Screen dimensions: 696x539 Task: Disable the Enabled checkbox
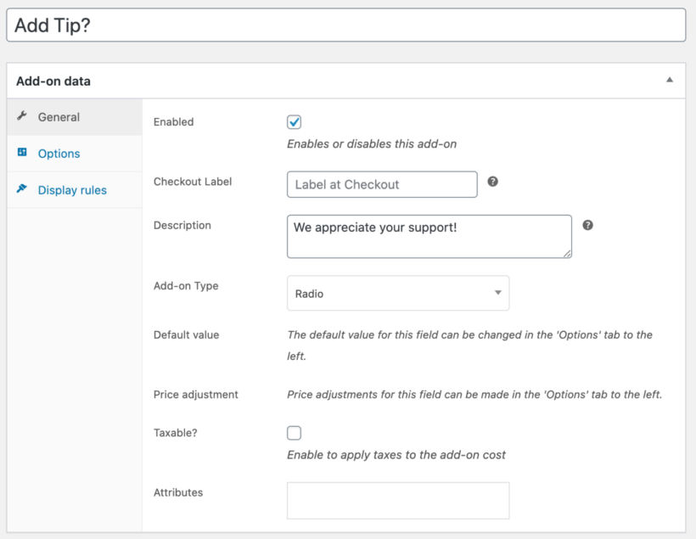294,121
